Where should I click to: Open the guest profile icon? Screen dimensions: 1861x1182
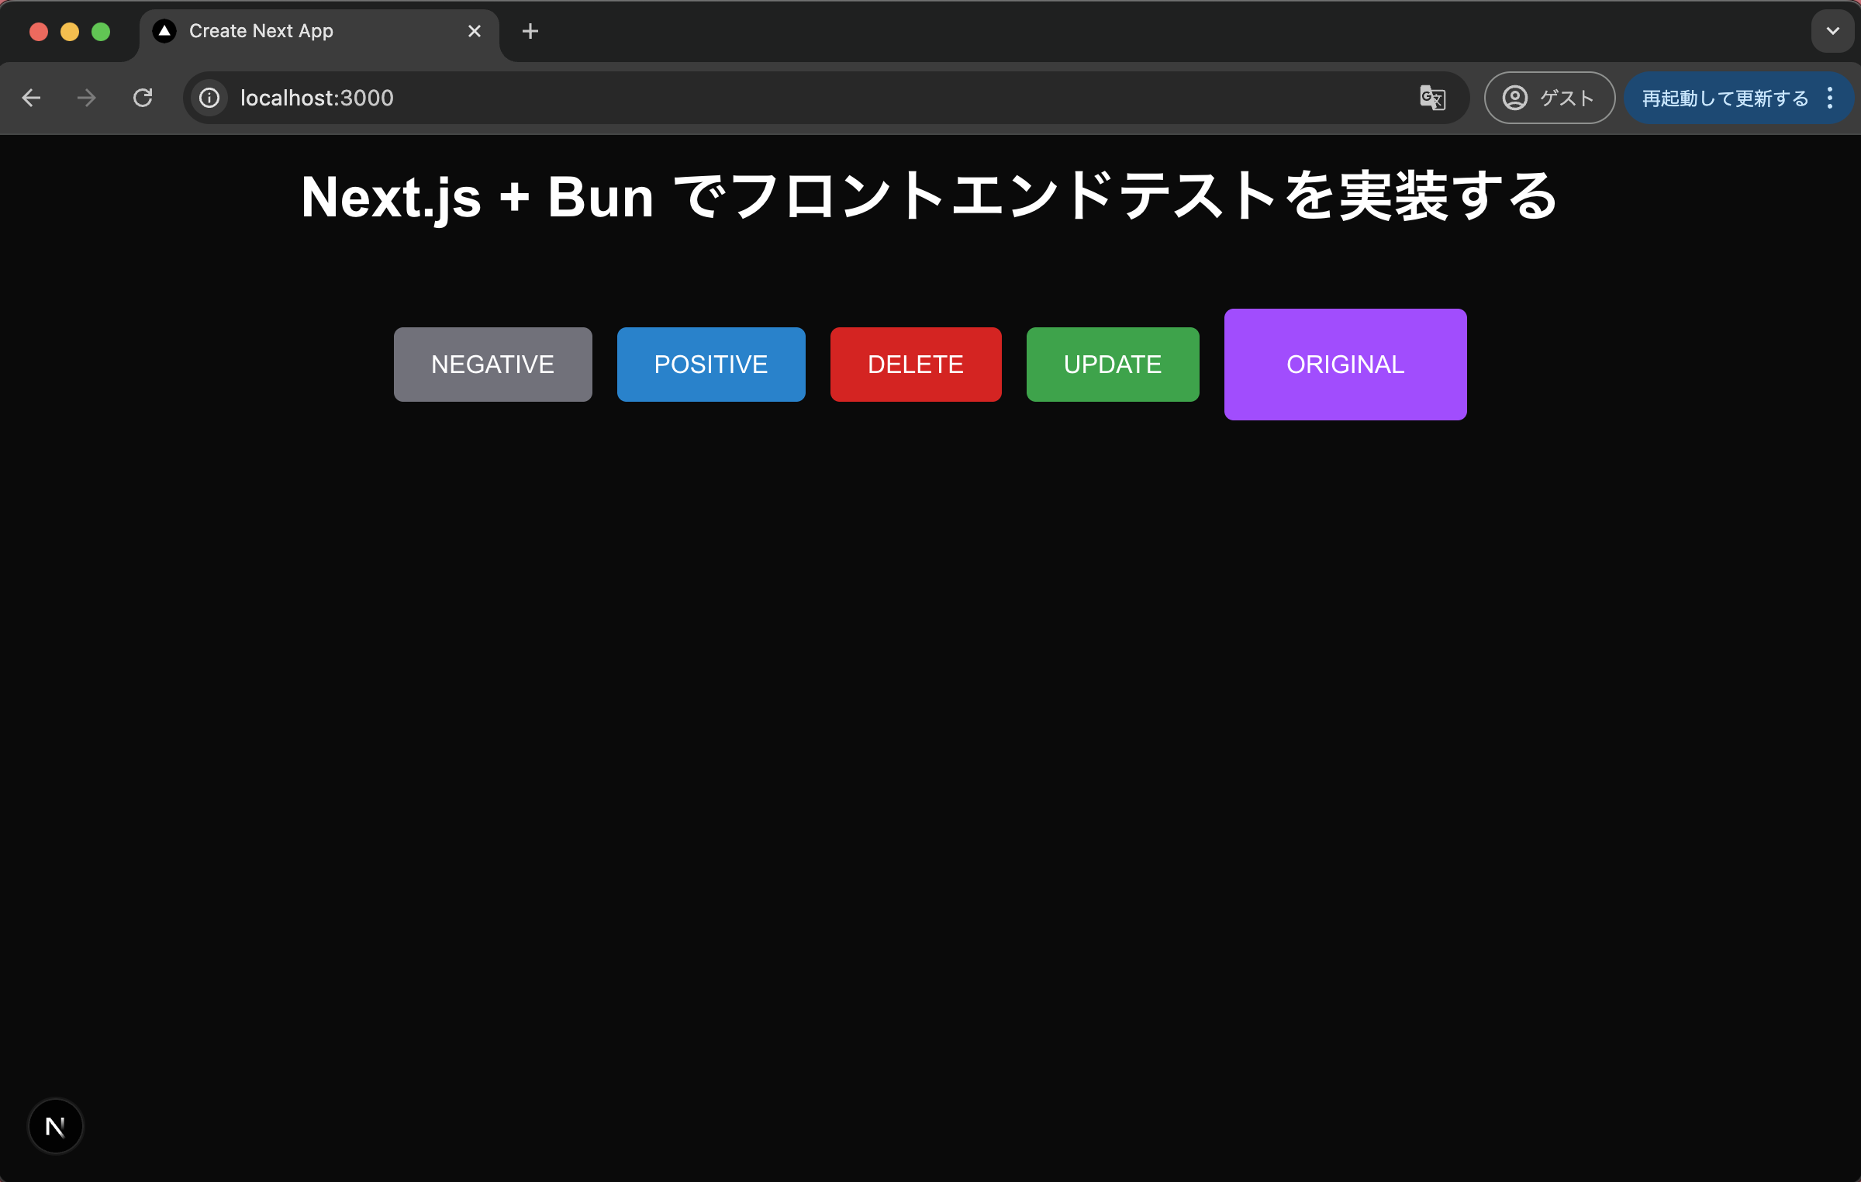(1514, 98)
